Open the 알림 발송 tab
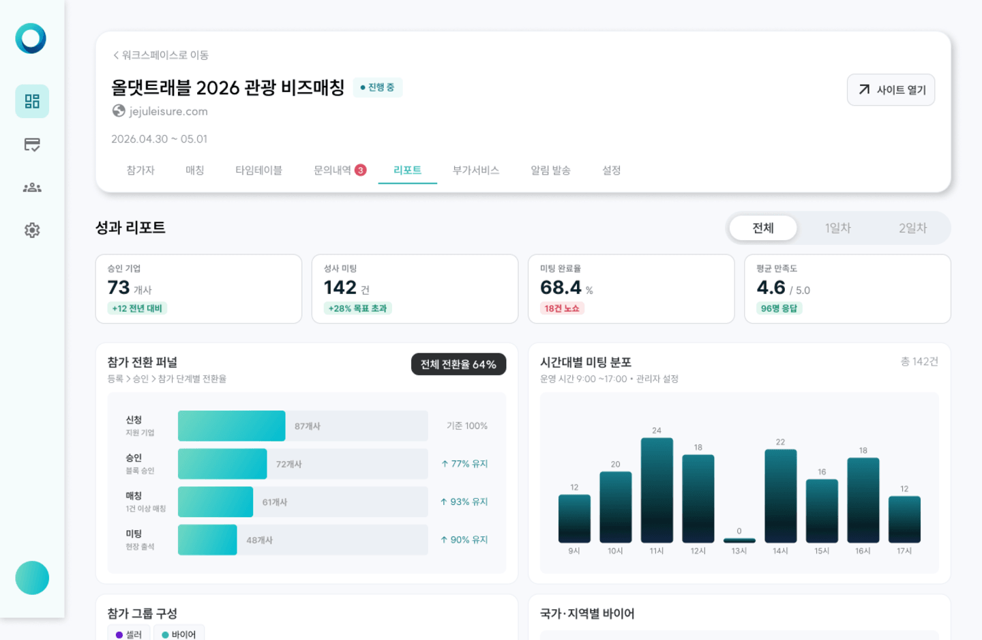Viewport: 982px width, 640px height. pos(551,170)
